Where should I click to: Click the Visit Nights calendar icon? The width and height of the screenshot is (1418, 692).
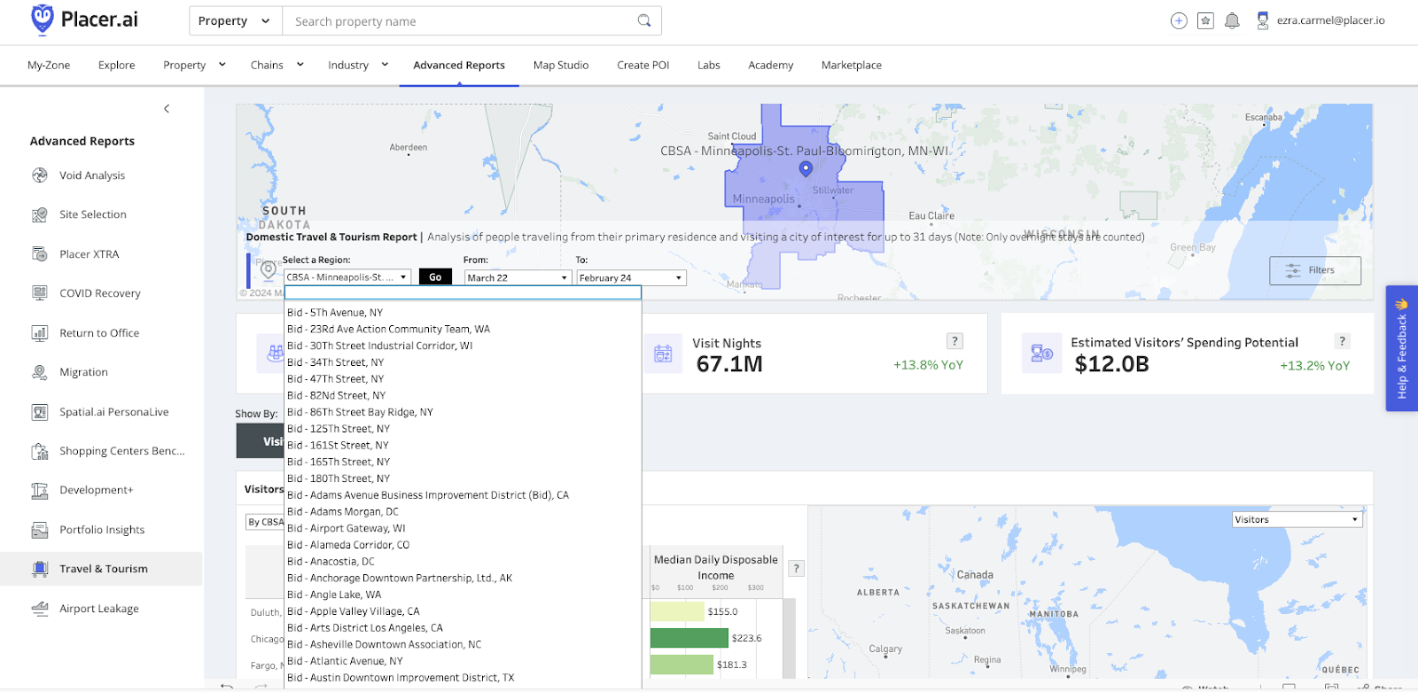pyautogui.click(x=663, y=354)
